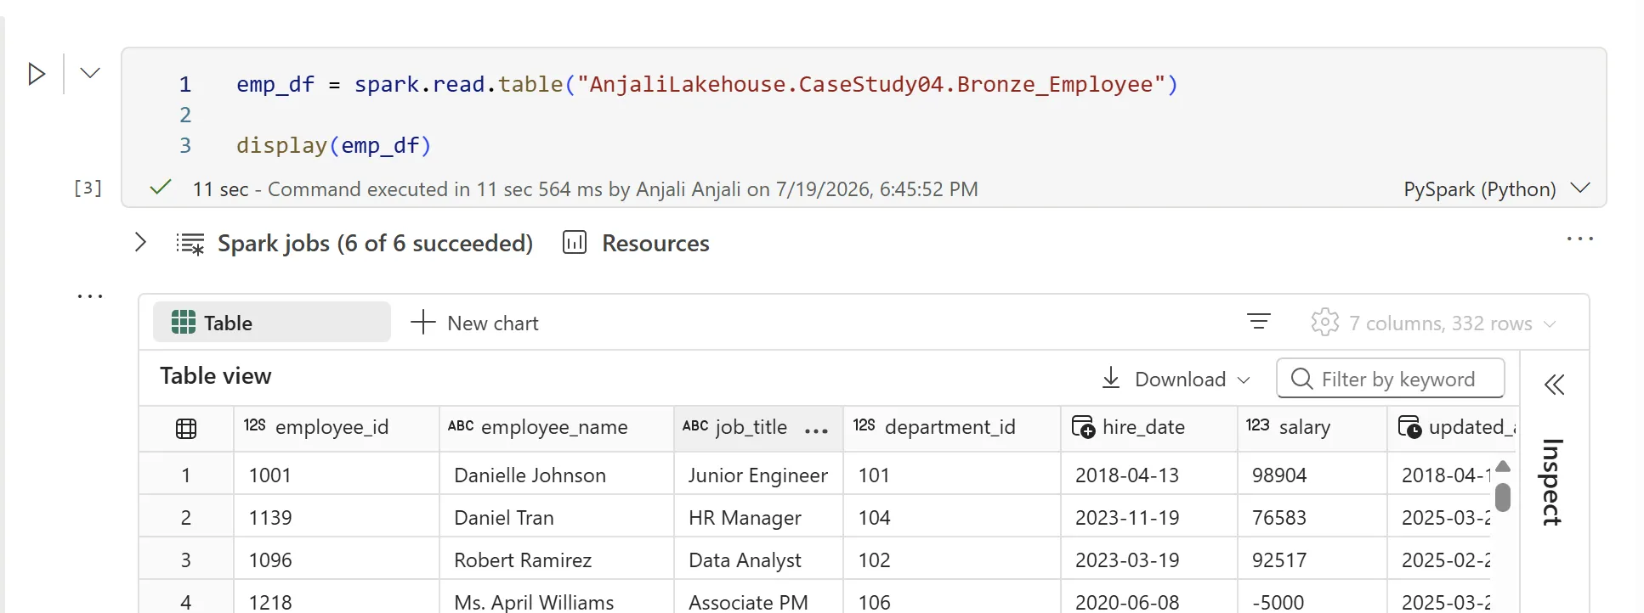Select cell Robert Ramirez
The width and height of the screenshot is (1644, 613).
click(x=556, y=560)
